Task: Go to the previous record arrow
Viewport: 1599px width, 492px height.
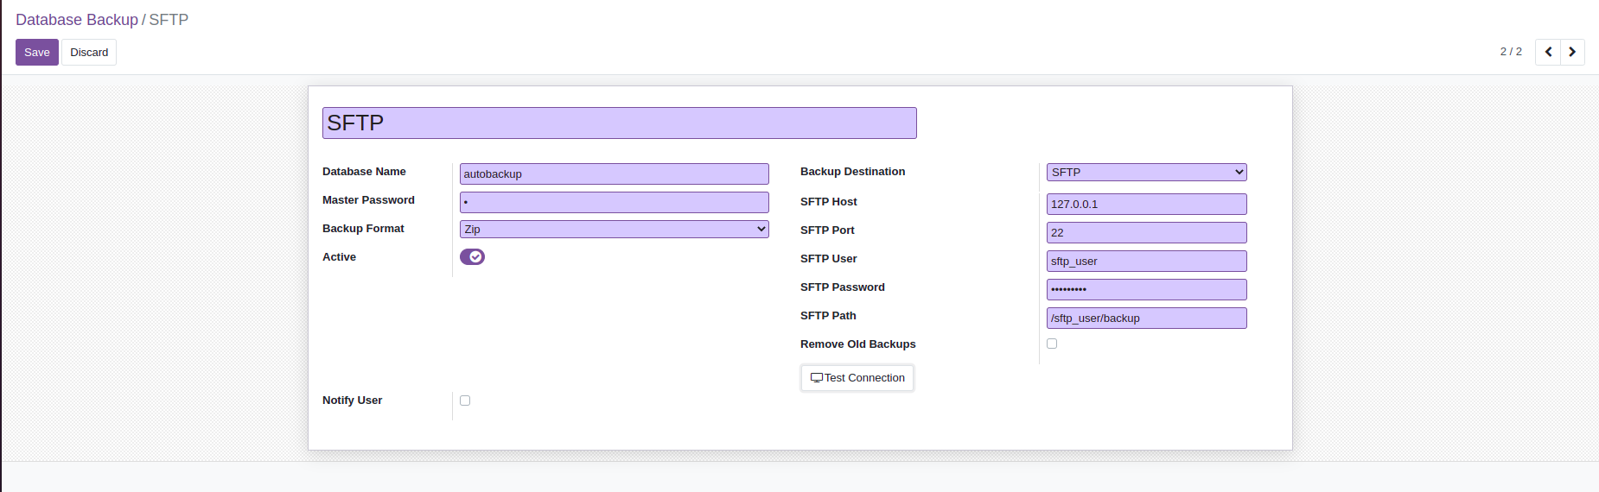Action: click(x=1548, y=52)
